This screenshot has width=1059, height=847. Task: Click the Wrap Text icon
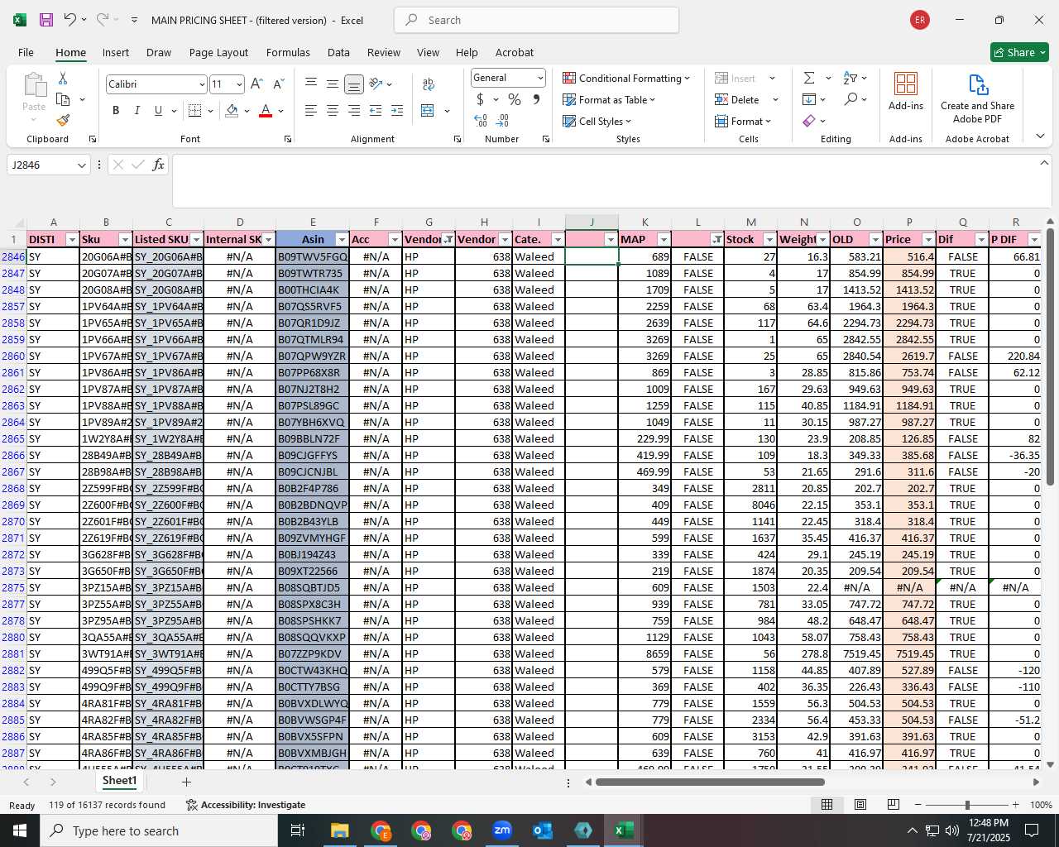coord(429,84)
